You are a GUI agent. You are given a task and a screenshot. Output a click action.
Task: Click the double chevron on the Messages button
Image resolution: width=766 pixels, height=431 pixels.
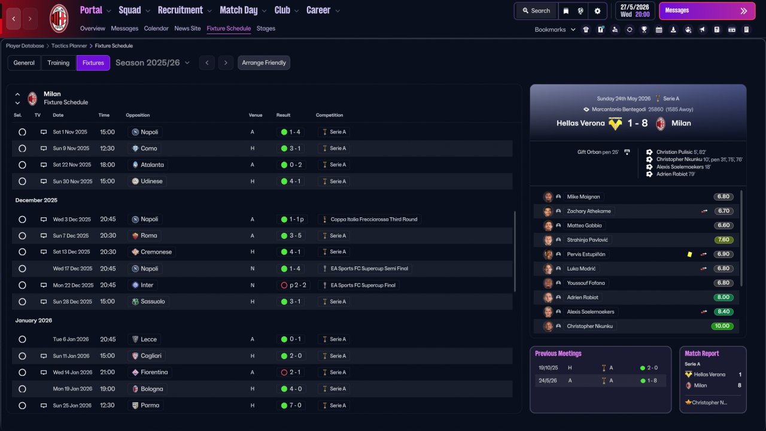click(744, 11)
